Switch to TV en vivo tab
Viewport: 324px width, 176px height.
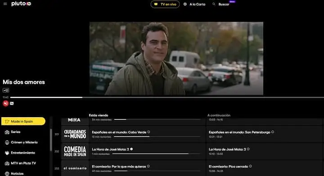[x=165, y=4]
